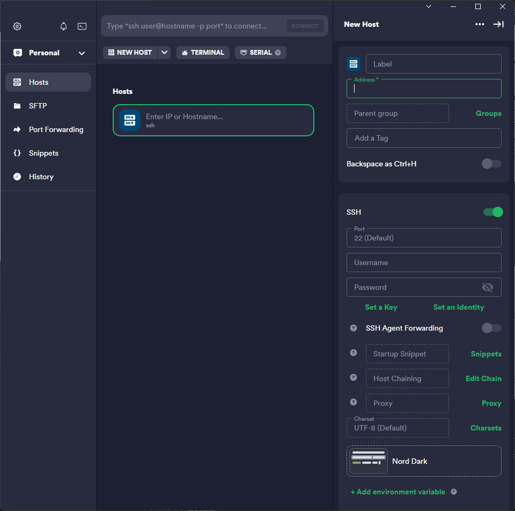The width and height of the screenshot is (515, 511).
Task: Open the settings gear icon
Action: (x=17, y=26)
